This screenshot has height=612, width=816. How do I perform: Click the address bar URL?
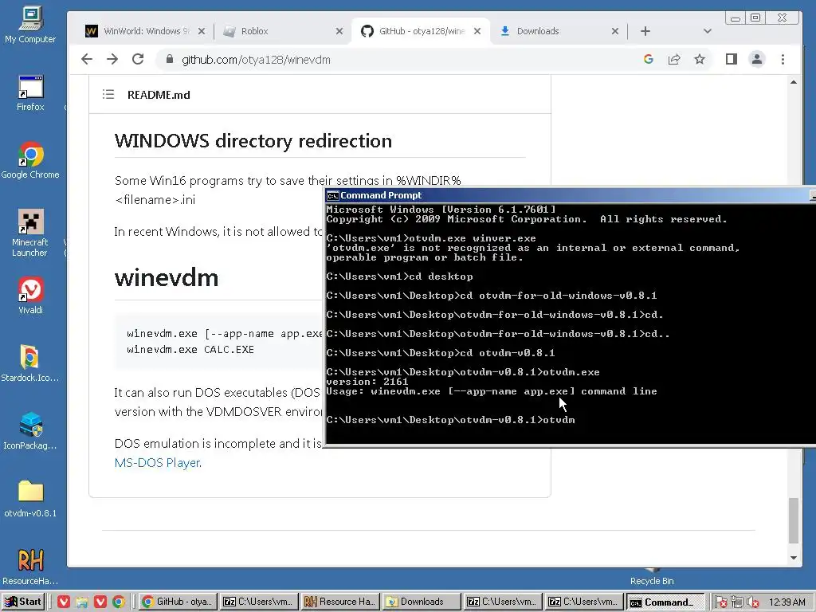click(x=256, y=60)
